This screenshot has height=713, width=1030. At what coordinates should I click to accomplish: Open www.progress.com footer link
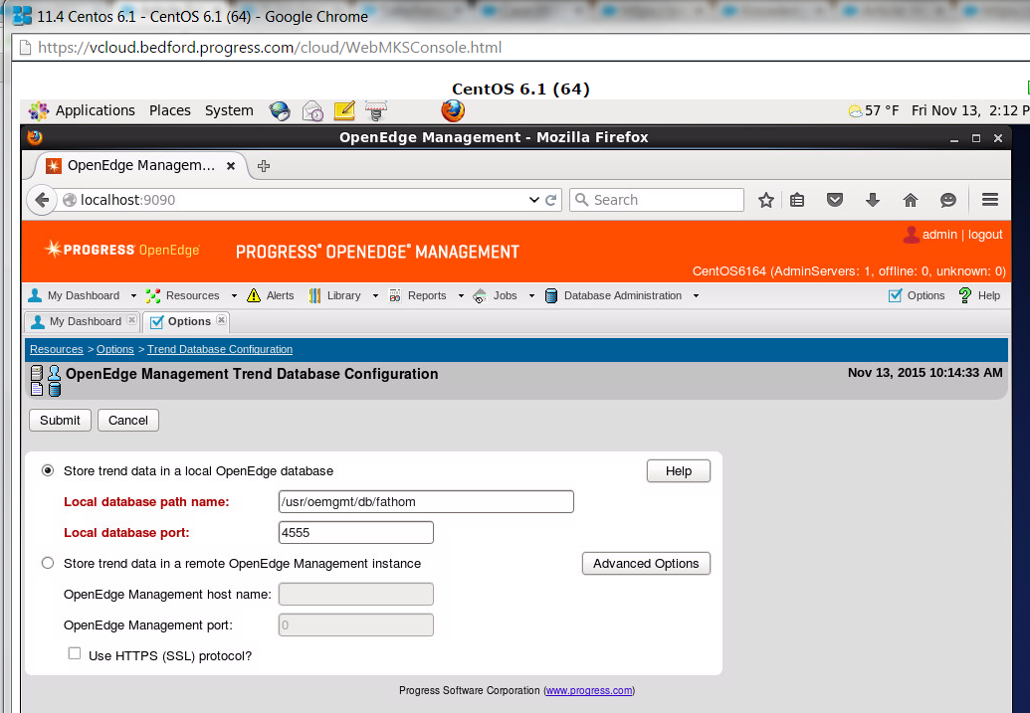click(589, 691)
